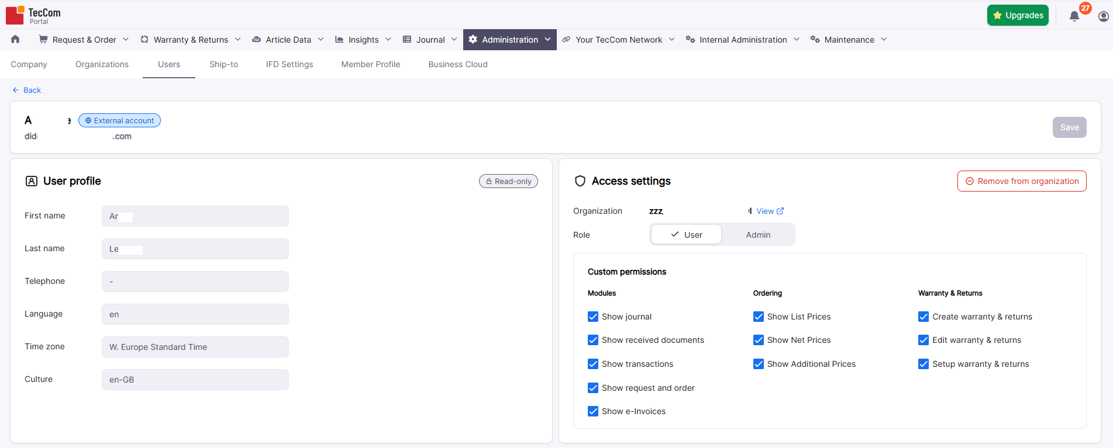Click the Upgrades button
1113x448 pixels.
1018,15
